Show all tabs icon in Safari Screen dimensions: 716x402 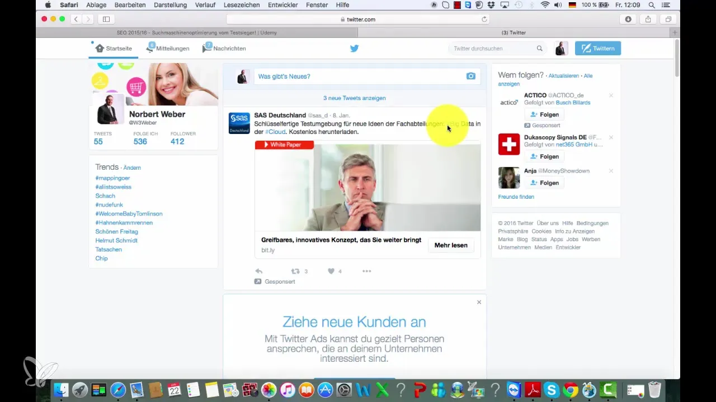pyautogui.click(x=668, y=19)
